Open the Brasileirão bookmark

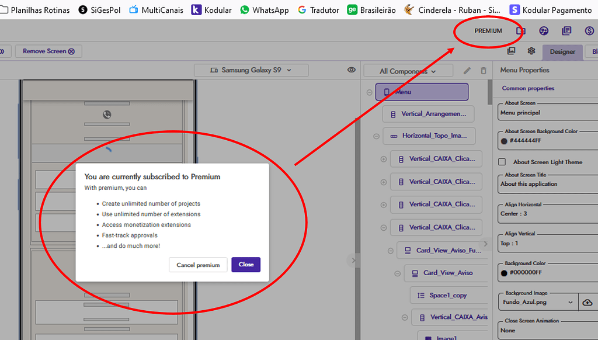click(x=371, y=10)
